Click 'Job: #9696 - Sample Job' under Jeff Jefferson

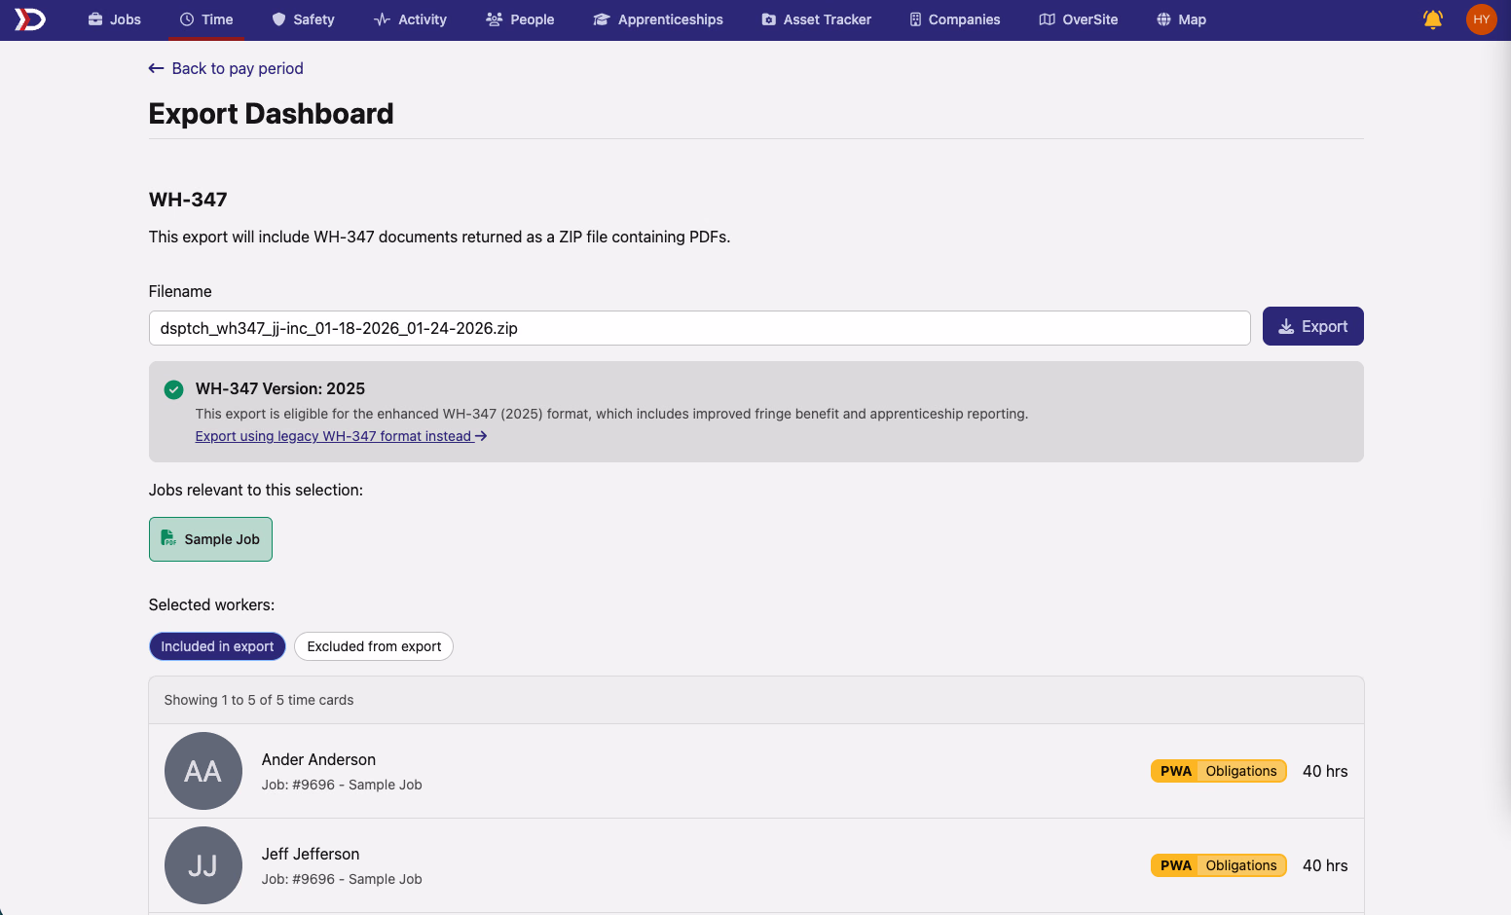coord(342,879)
